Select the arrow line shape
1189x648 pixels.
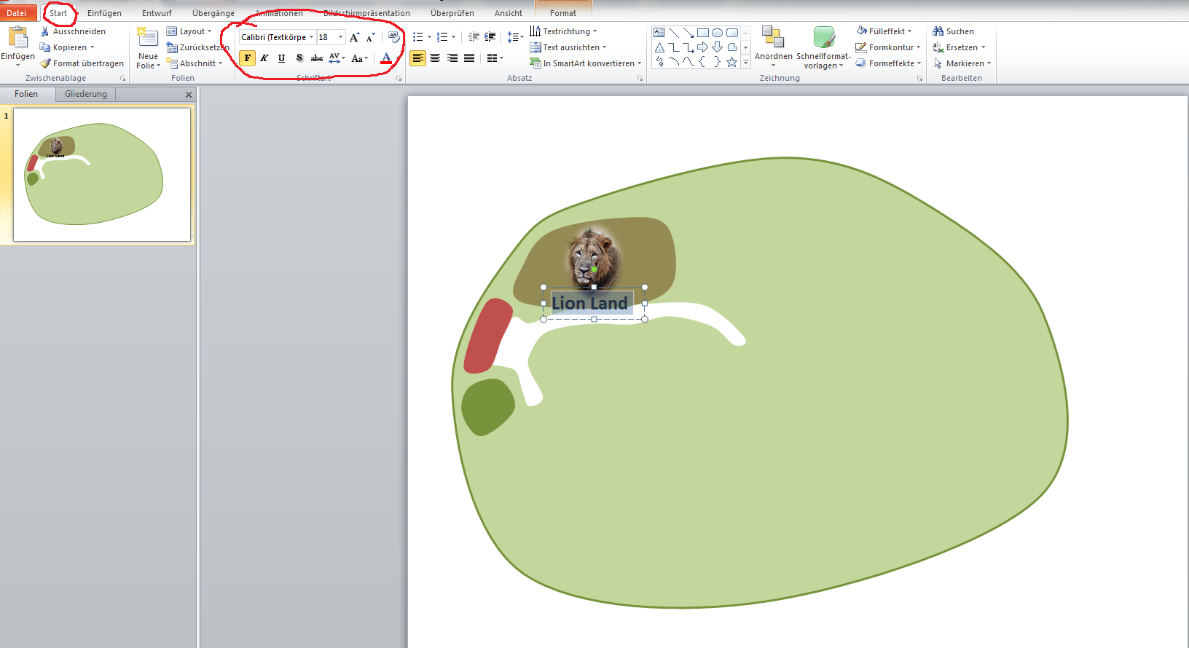pos(688,33)
